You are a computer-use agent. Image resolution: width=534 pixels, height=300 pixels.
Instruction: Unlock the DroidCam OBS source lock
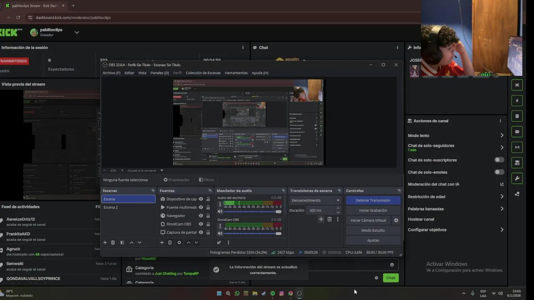[208, 224]
